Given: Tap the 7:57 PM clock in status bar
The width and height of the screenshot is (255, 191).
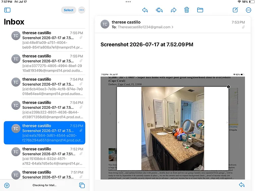Looking at the screenshot, I should pos(7,2).
